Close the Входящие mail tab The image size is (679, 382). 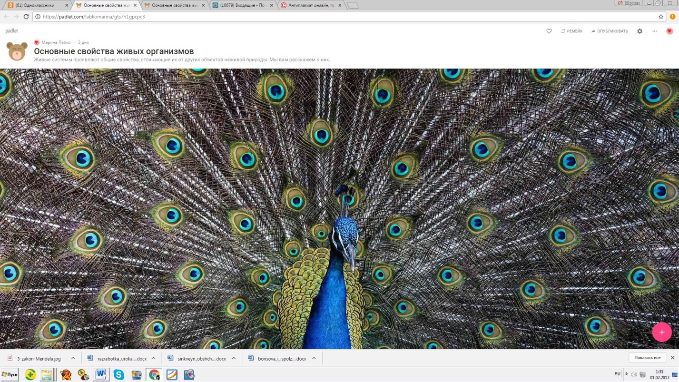pos(272,6)
